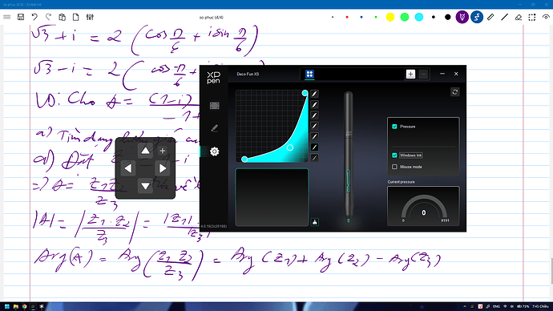Select the Deco Fun XS device label
Screen dimensions: 553x311
[248, 74]
